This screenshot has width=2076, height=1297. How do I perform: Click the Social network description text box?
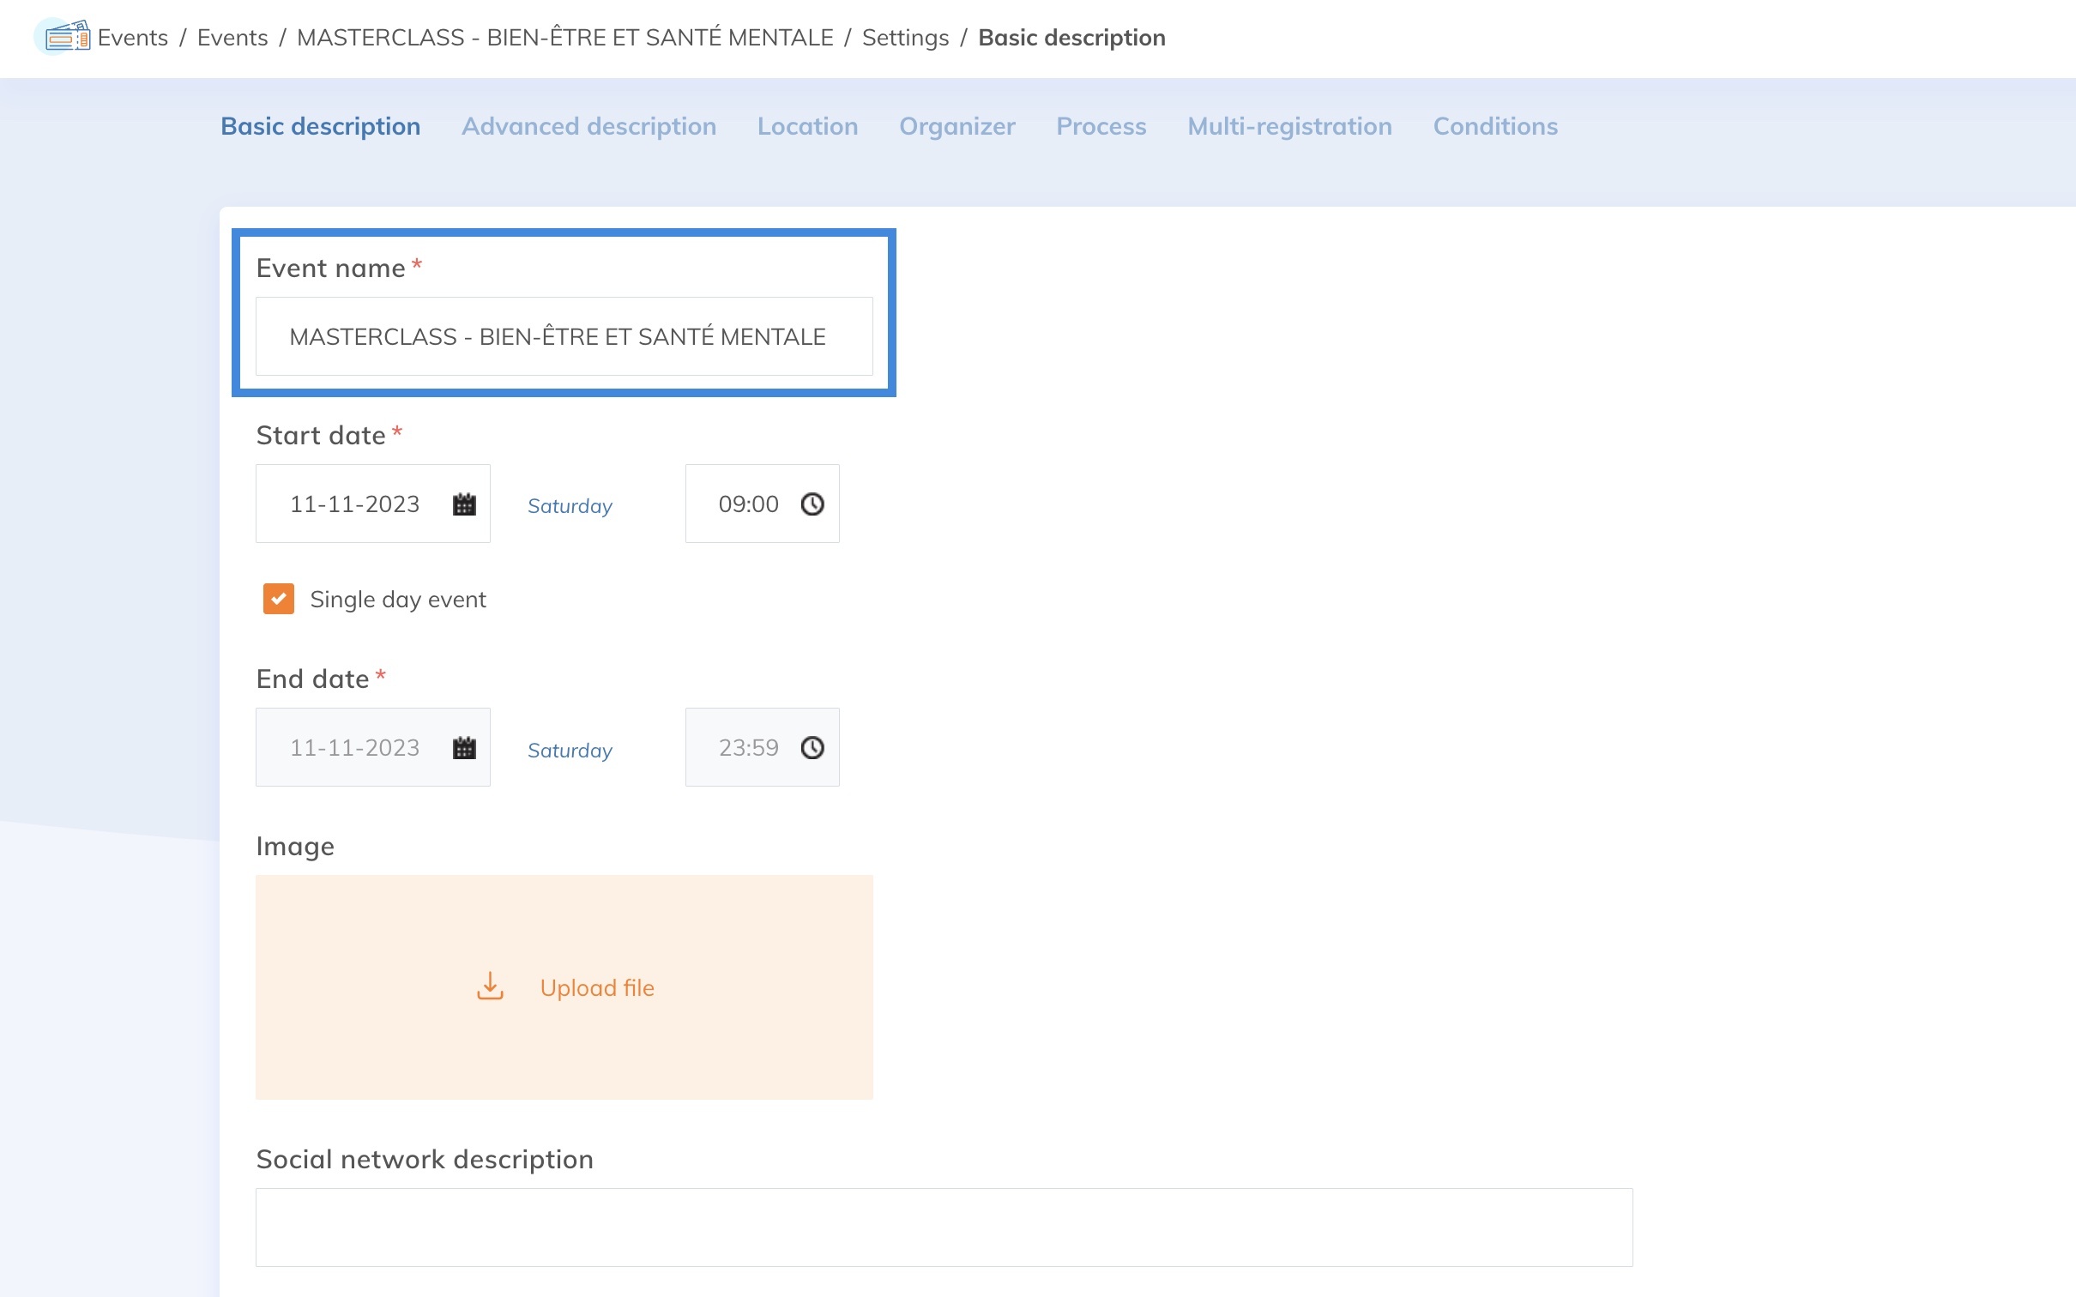pyautogui.click(x=944, y=1227)
